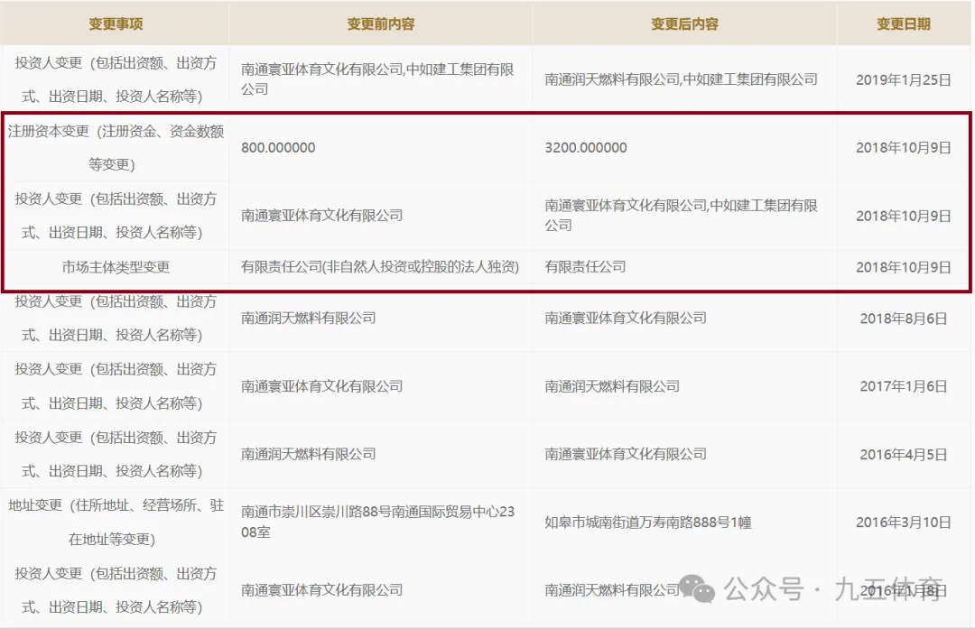Click "南通润天燃料有限公司" in the 2017年1月6日 row

tap(612, 386)
